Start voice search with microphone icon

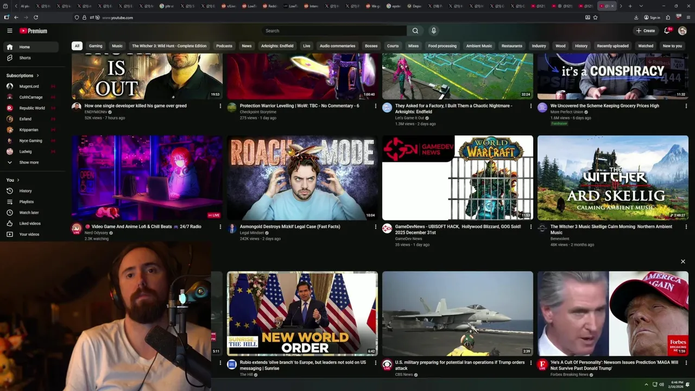pyautogui.click(x=433, y=31)
